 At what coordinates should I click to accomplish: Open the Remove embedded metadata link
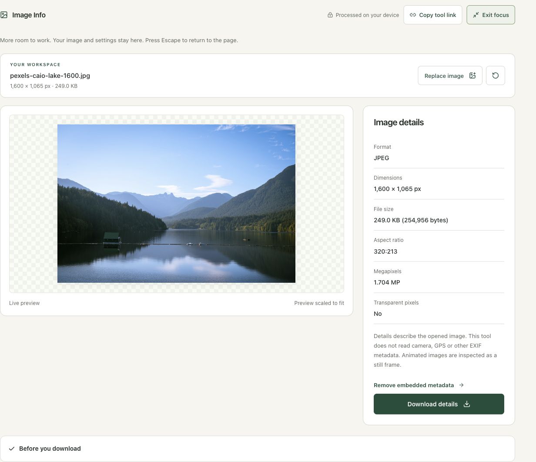click(419, 385)
